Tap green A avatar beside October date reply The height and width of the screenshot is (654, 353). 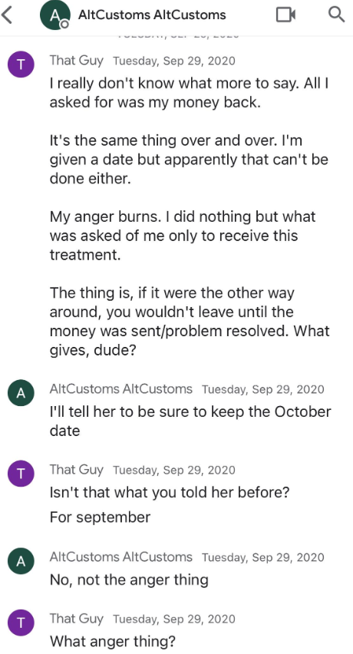pos(21,393)
